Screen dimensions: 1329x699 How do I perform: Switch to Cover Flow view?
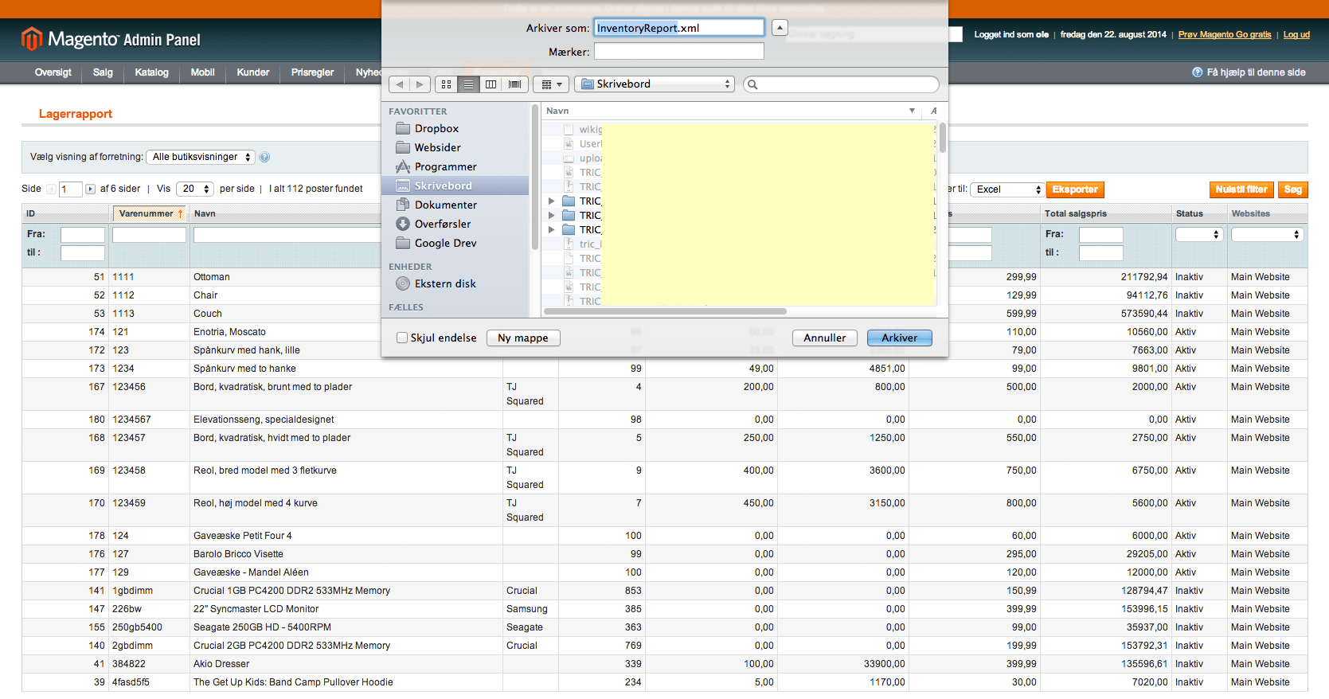click(514, 84)
